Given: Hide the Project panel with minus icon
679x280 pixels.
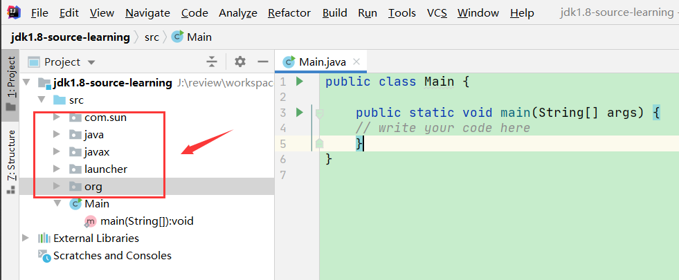Looking at the screenshot, I should (263, 62).
